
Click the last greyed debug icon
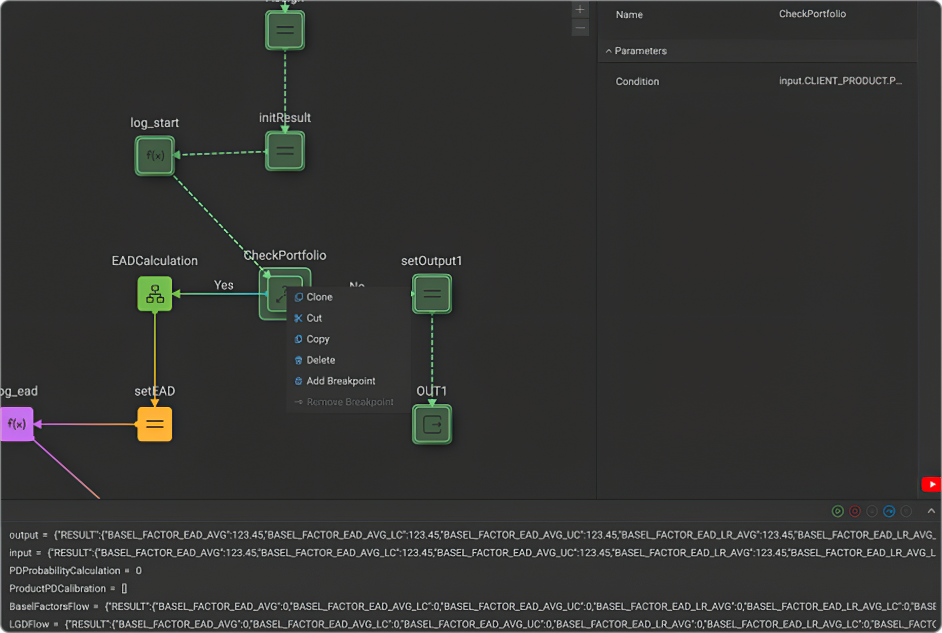click(907, 511)
